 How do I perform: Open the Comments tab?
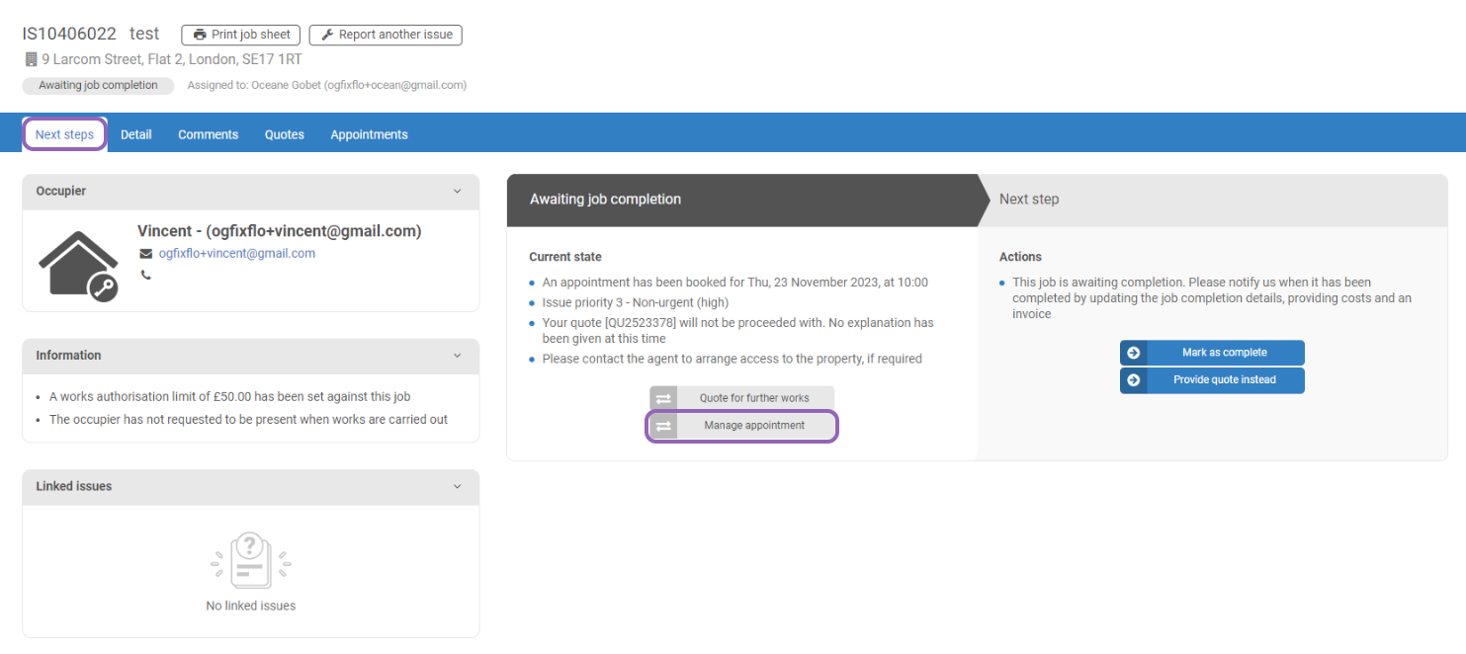pyautogui.click(x=208, y=134)
